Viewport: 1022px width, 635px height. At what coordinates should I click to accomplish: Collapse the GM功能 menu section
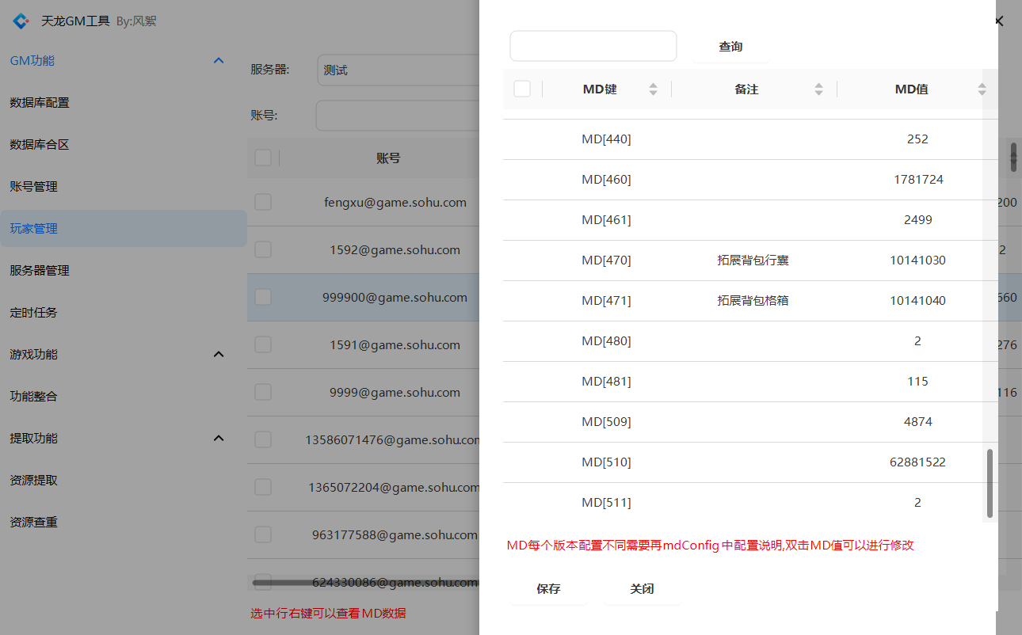(219, 61)
